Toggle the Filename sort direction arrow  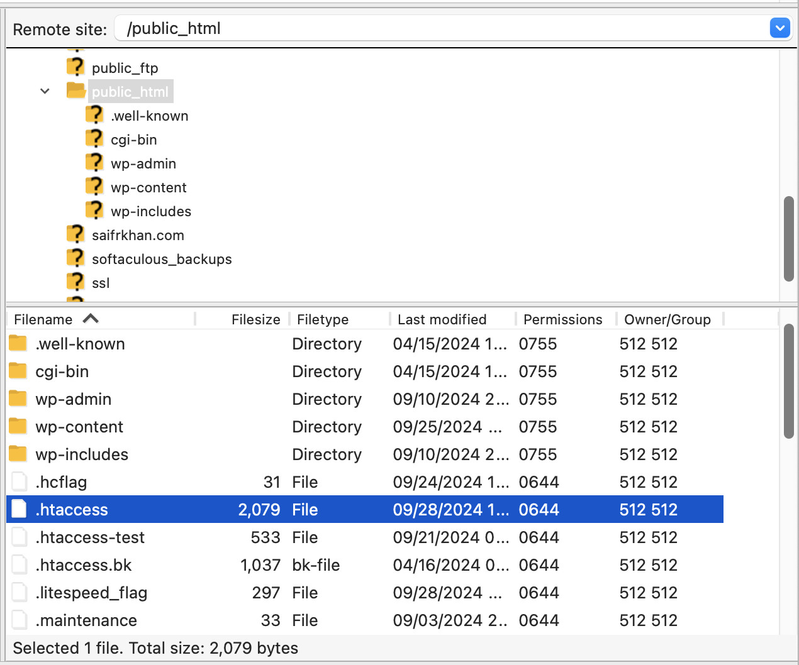click(91, 319)
